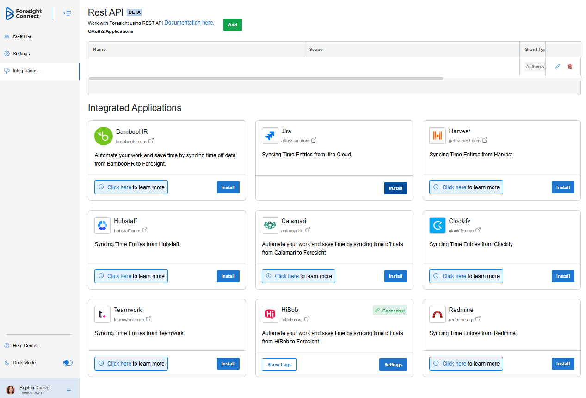This screenshot has height=398, width=586.
Task: Open HiBob integration Settings button
Action: [393, 365]
